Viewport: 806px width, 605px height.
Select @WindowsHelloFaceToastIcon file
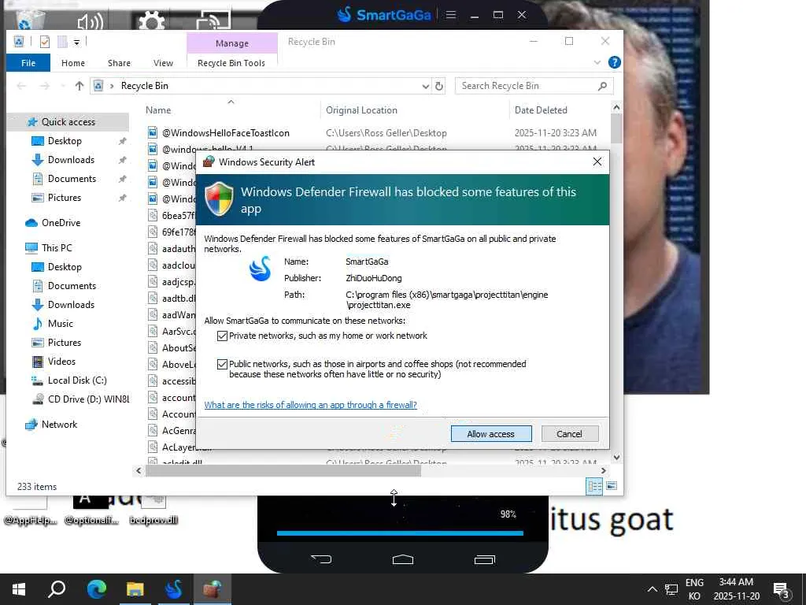pos(226,132)
